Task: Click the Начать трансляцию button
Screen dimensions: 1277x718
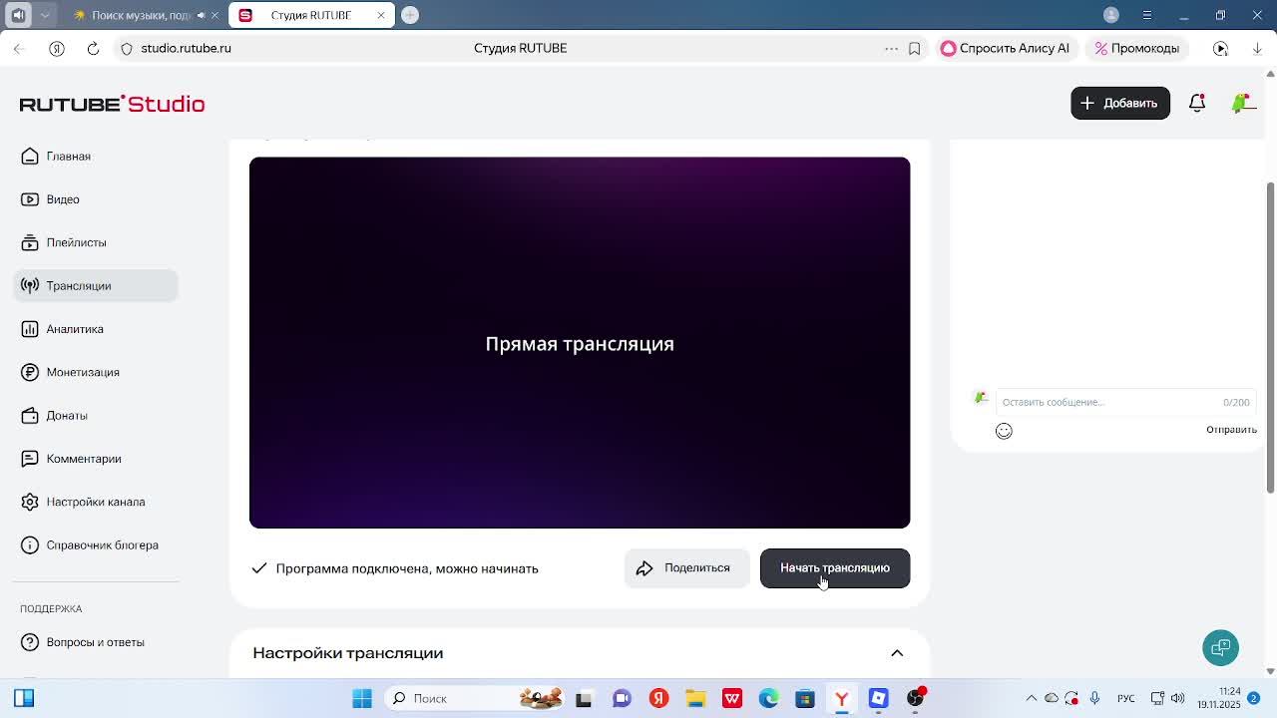Action: 835,568
